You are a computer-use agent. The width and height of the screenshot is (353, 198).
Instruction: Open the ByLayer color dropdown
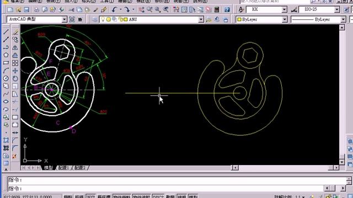pyautogui.click(x=285, y=20)
